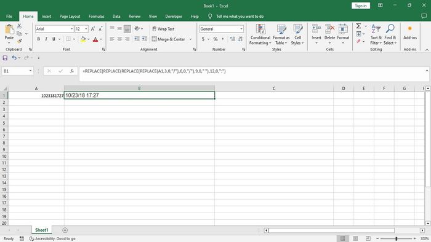Toggle Bold formatting
The width and height of the screenshot is (431, 242).
(x=38, y=39)
